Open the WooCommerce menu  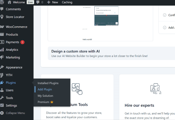17,27
